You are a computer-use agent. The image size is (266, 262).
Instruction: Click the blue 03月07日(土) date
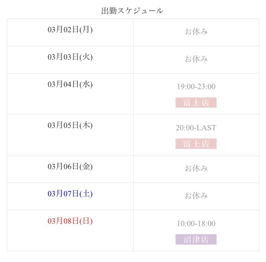tap(70, 194)
